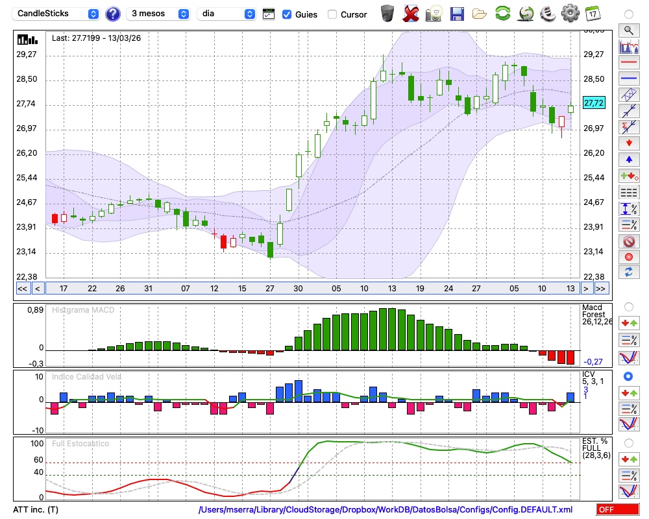The width and height of the screenshot is (649, 519).
Task: Click the << rewind to start button
Action: click(x=22, y=288)
